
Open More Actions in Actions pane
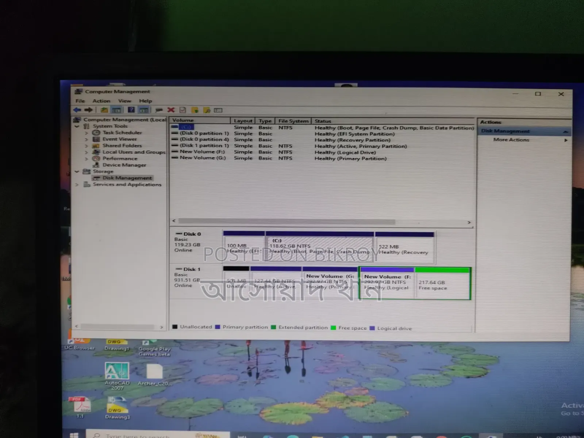(511, 140)
